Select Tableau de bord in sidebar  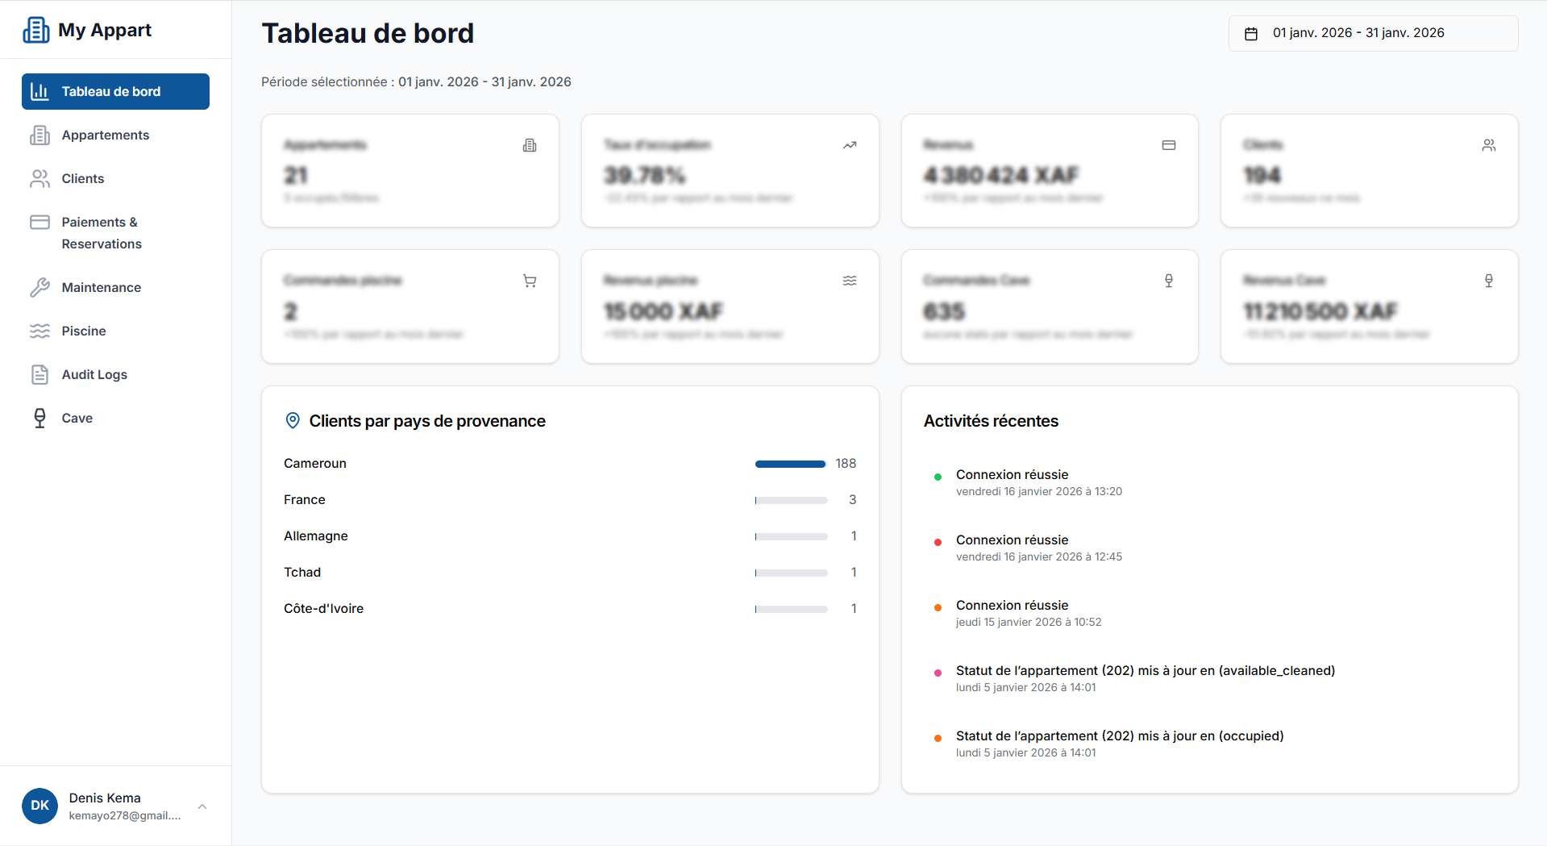pyautogui.click(x=115, y=92)
